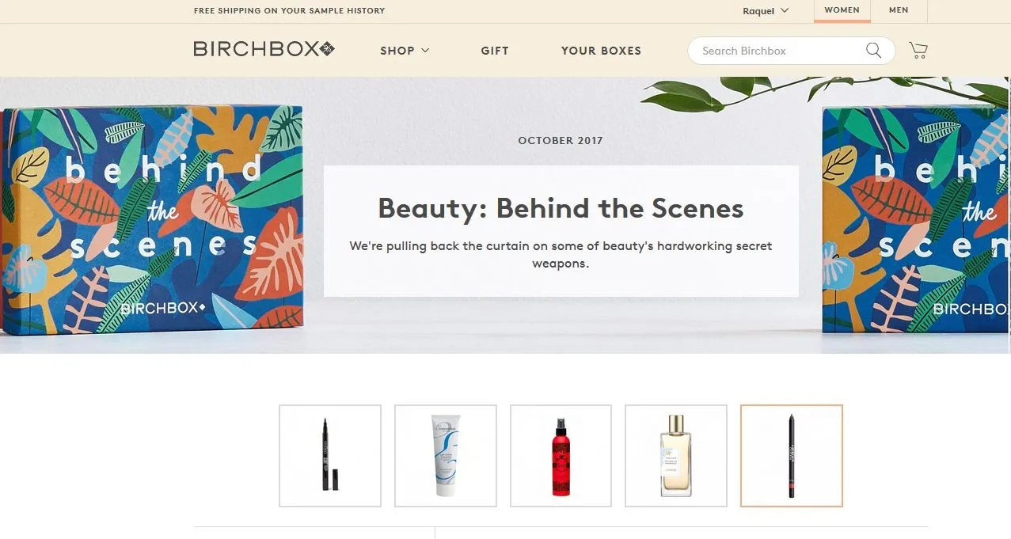The width and height of the screenshot is (1011, 539).
Task: Open the Raquel account dropdown
Action: [x=766, y=10]
